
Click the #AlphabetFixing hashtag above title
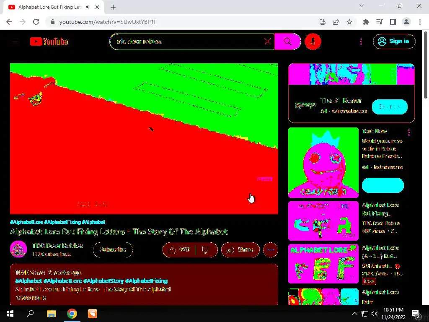pos(62,222)
